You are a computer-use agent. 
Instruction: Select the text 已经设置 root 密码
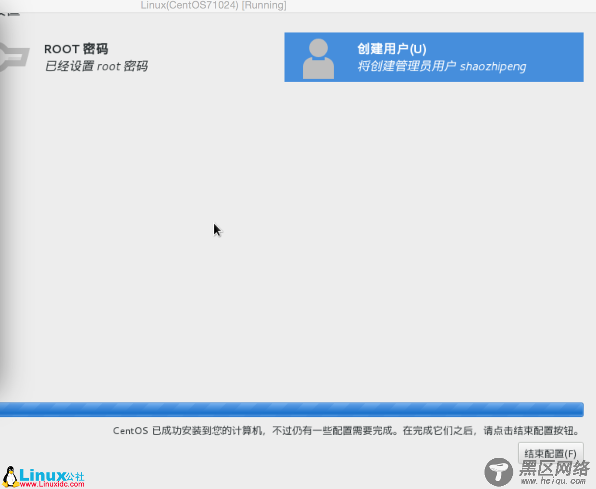(96, 66)
